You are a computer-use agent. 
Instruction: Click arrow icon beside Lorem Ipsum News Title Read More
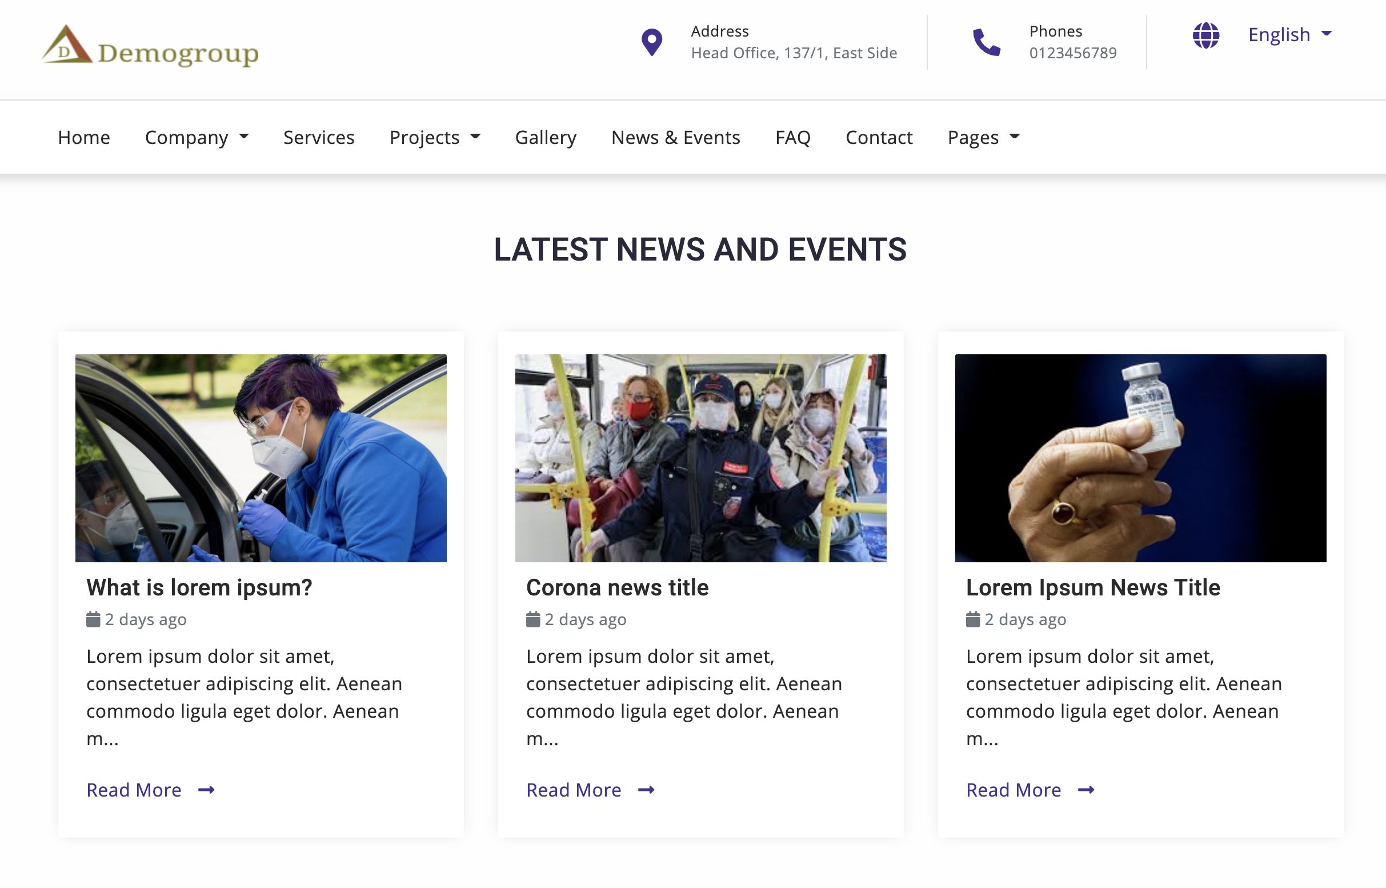[x=1085, y=790]
